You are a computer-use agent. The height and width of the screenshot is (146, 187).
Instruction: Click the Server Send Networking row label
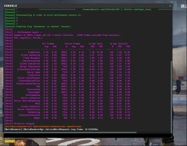(x=27, y=101)
